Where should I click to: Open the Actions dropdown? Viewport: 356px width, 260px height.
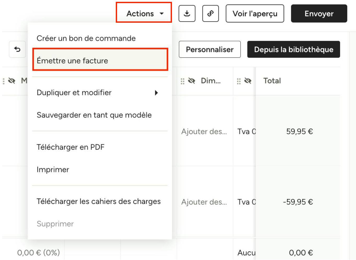pyautogui.click(x=144, y=14)
